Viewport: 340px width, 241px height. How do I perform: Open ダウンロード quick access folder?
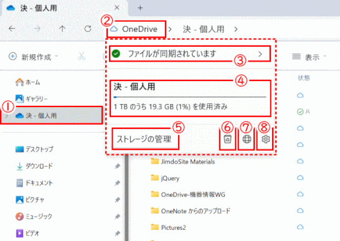(34, 166)
